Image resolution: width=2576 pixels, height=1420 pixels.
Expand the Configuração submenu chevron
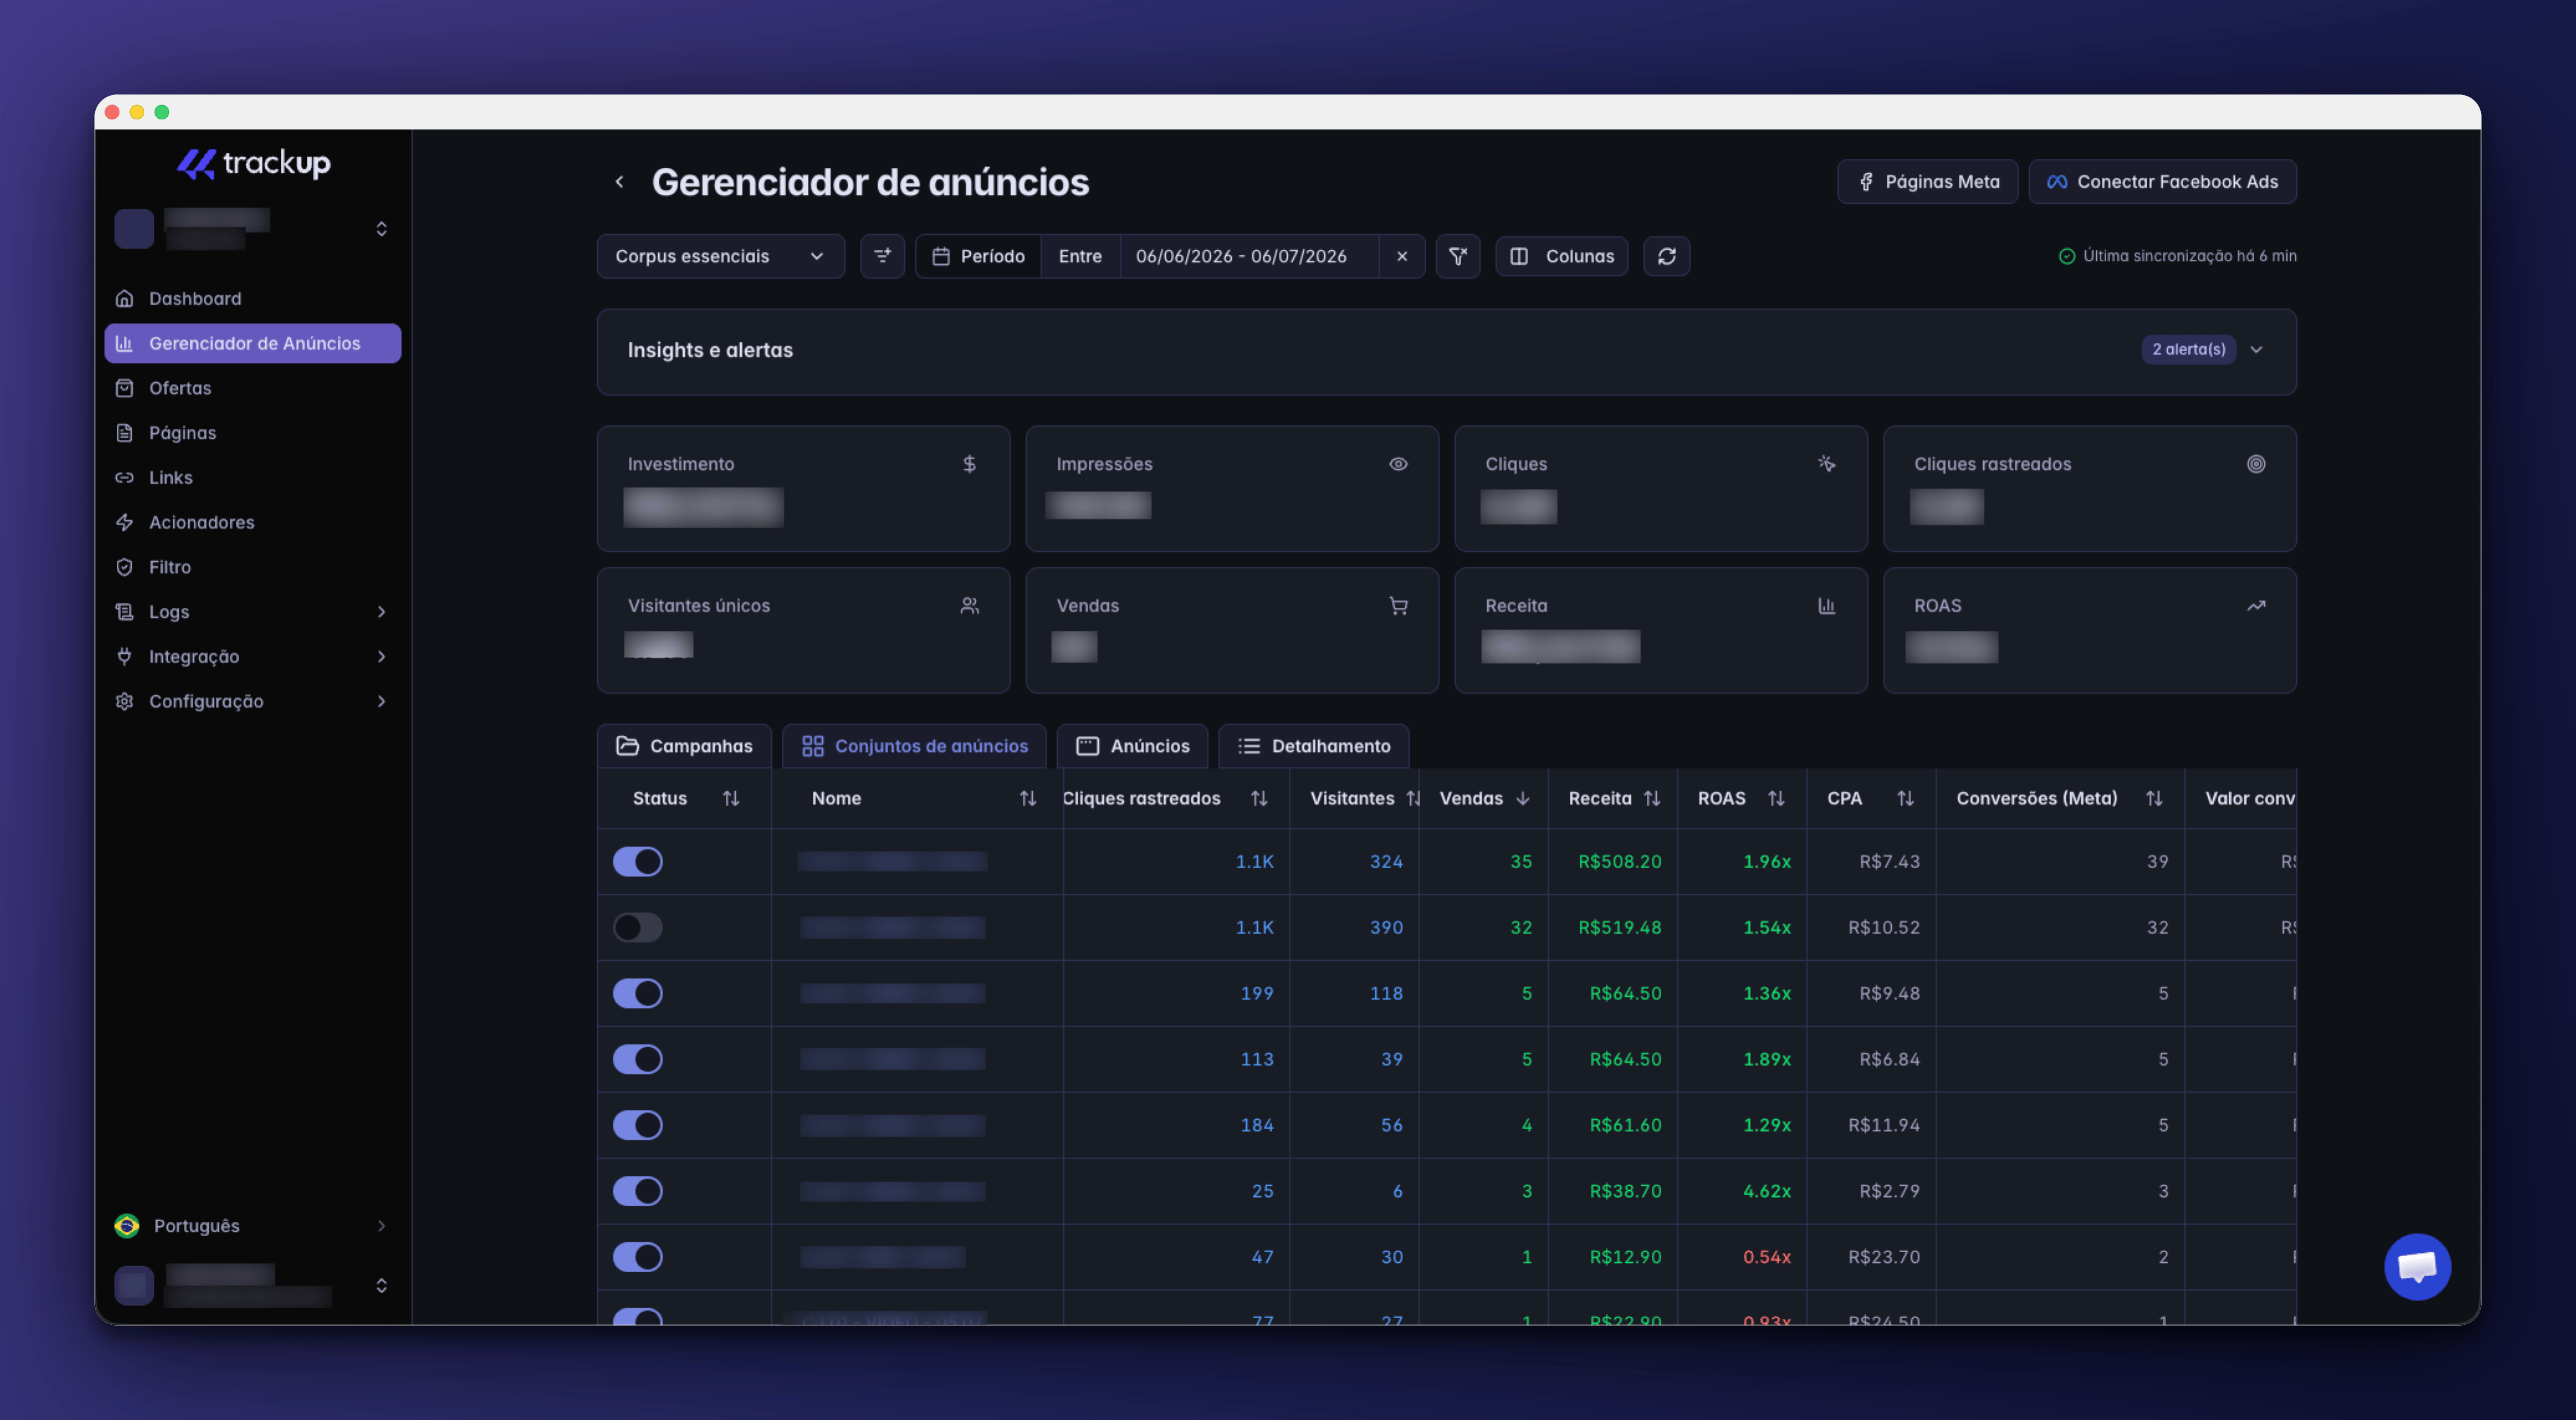(381, 701)
